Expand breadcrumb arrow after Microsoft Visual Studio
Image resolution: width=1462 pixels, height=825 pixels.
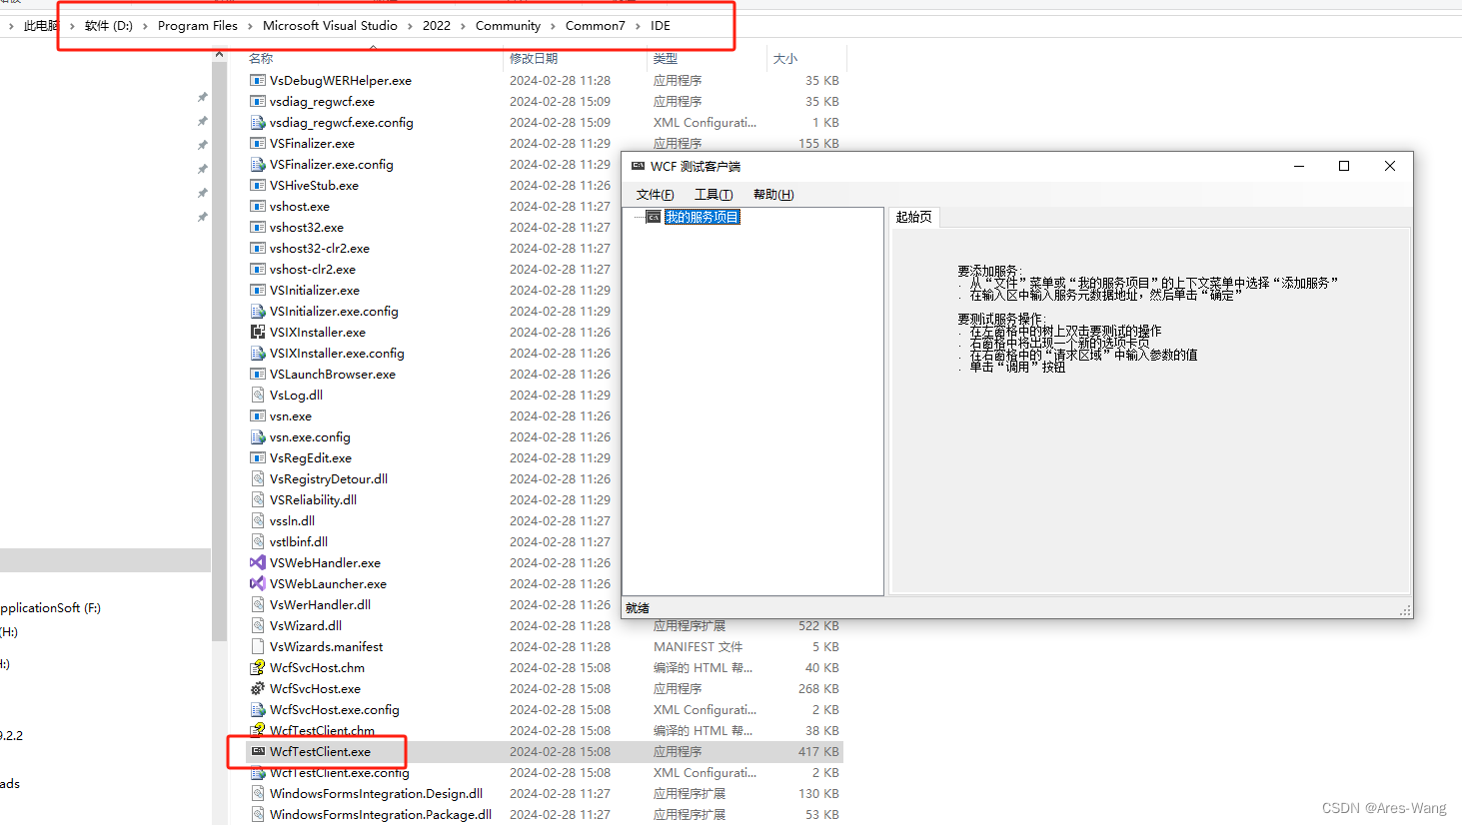[410, 26]
